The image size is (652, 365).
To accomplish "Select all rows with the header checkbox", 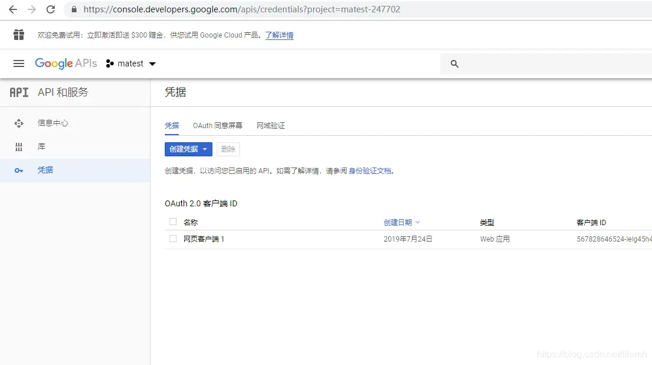I will (173, 222).
